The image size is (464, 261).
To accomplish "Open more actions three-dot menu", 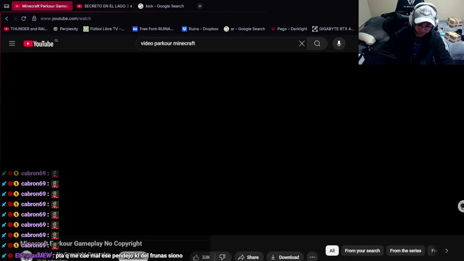I will pyautogui.click(x=312, y=257).
